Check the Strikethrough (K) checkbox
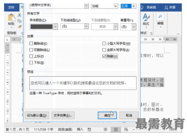Screen dimensions: 187x137 pos(31,44)
